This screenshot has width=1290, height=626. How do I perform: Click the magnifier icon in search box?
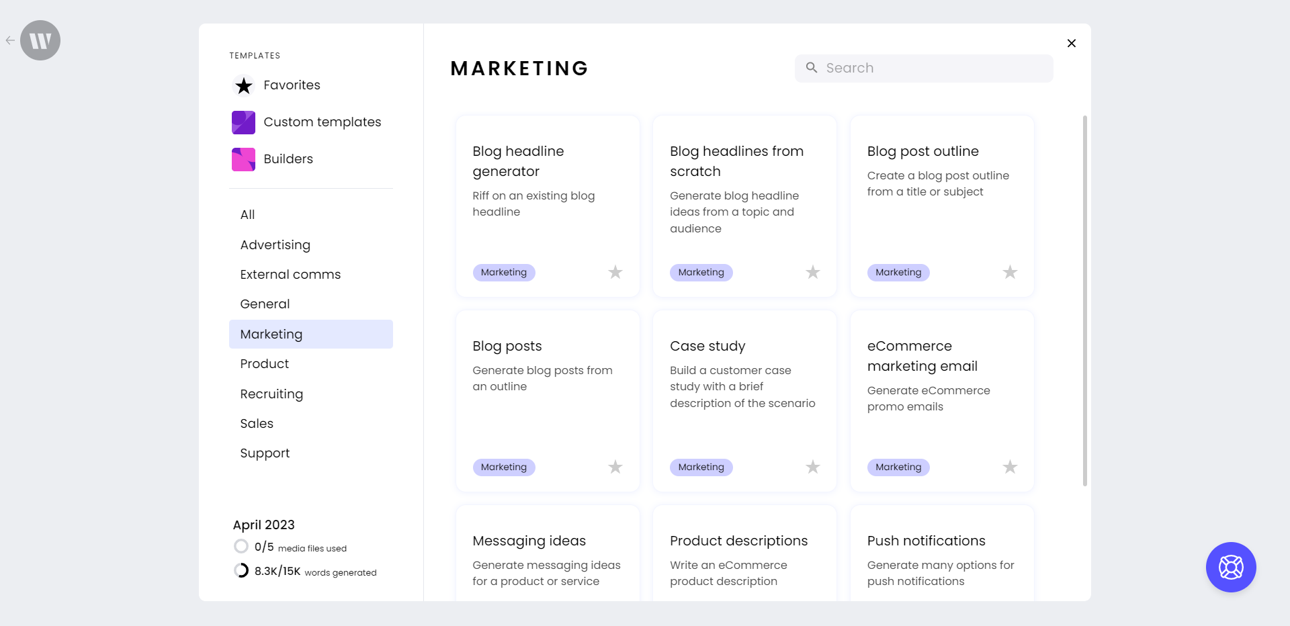tap(812, 68)
